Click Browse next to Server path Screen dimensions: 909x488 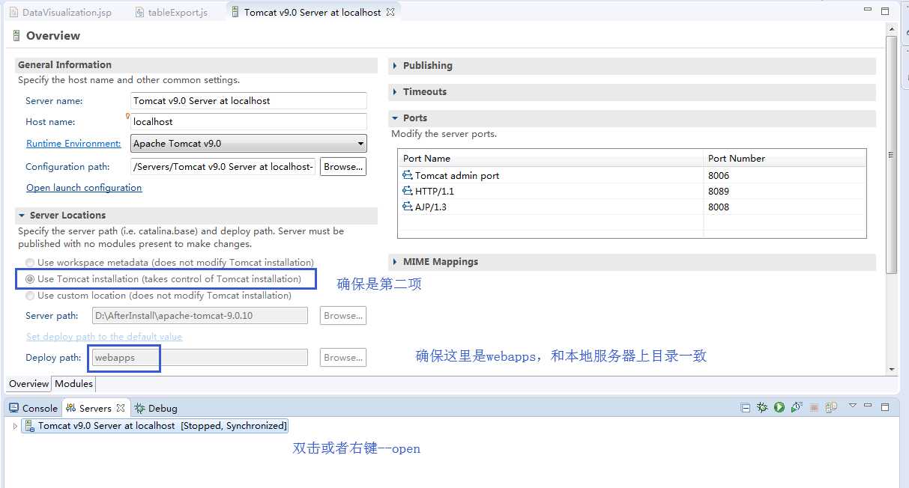click(x=343, y=315)
